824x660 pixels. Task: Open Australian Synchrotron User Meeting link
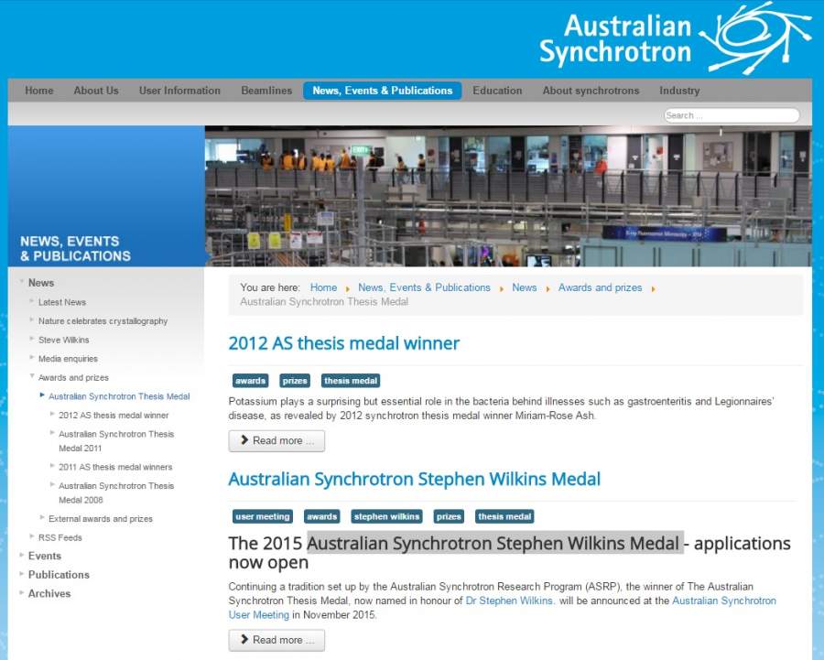coord(724,600)
